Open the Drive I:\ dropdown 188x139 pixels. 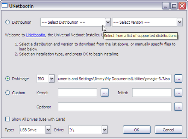coord(88,130)
